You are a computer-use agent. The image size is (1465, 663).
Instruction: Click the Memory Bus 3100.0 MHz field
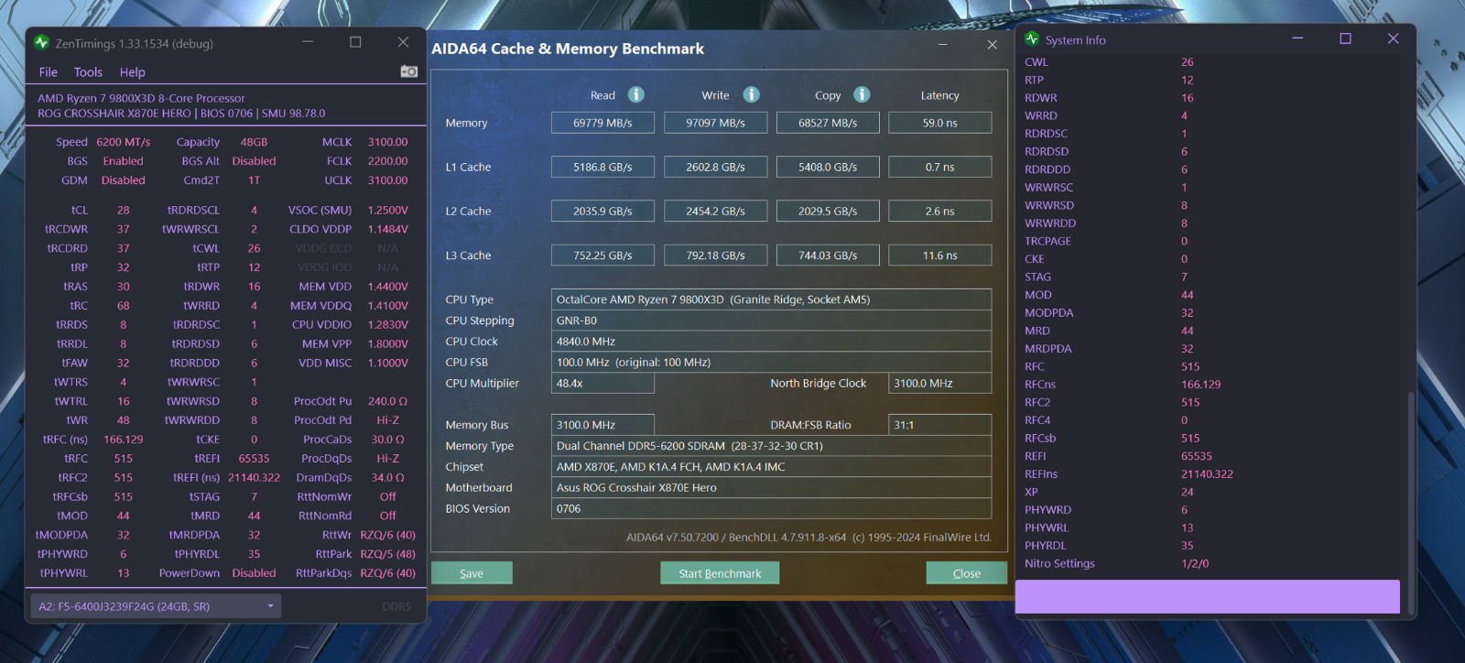pos(602,425)
